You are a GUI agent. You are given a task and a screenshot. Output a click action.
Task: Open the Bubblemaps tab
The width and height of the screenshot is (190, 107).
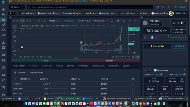click(113, 66)
